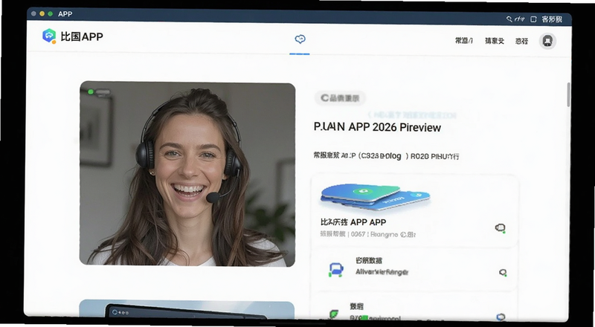Open the middle header navigation menu item
Screen dimensions: 595x327
click(494, 41)
